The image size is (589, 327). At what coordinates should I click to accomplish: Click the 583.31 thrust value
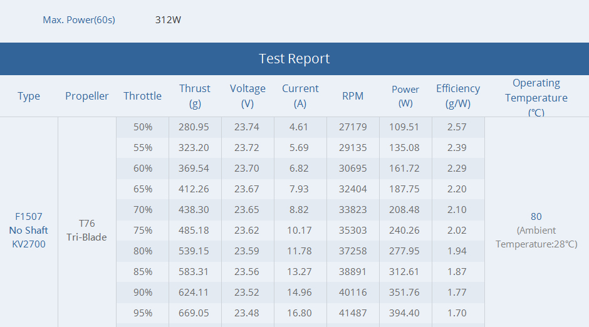(x=194, y=271)
